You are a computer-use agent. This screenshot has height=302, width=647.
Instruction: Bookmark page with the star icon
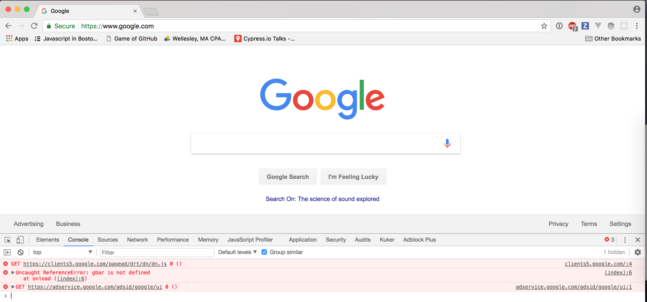pos(544,26)
